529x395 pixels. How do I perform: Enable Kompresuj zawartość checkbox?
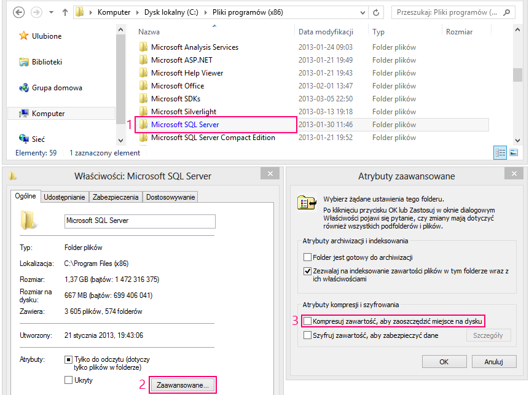308,321
